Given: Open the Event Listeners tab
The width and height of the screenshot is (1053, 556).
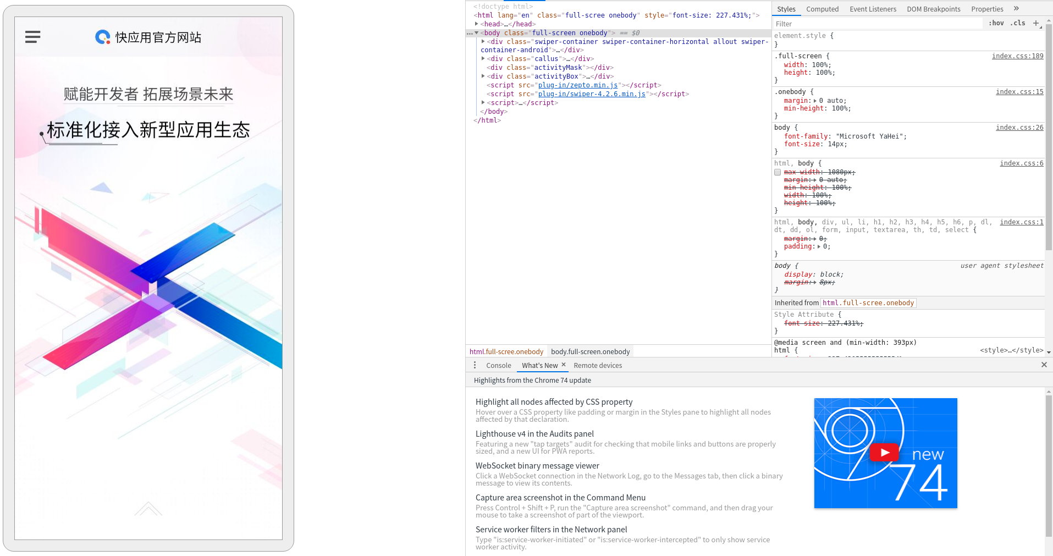Looking at the screenshot, I should [872, 9].
